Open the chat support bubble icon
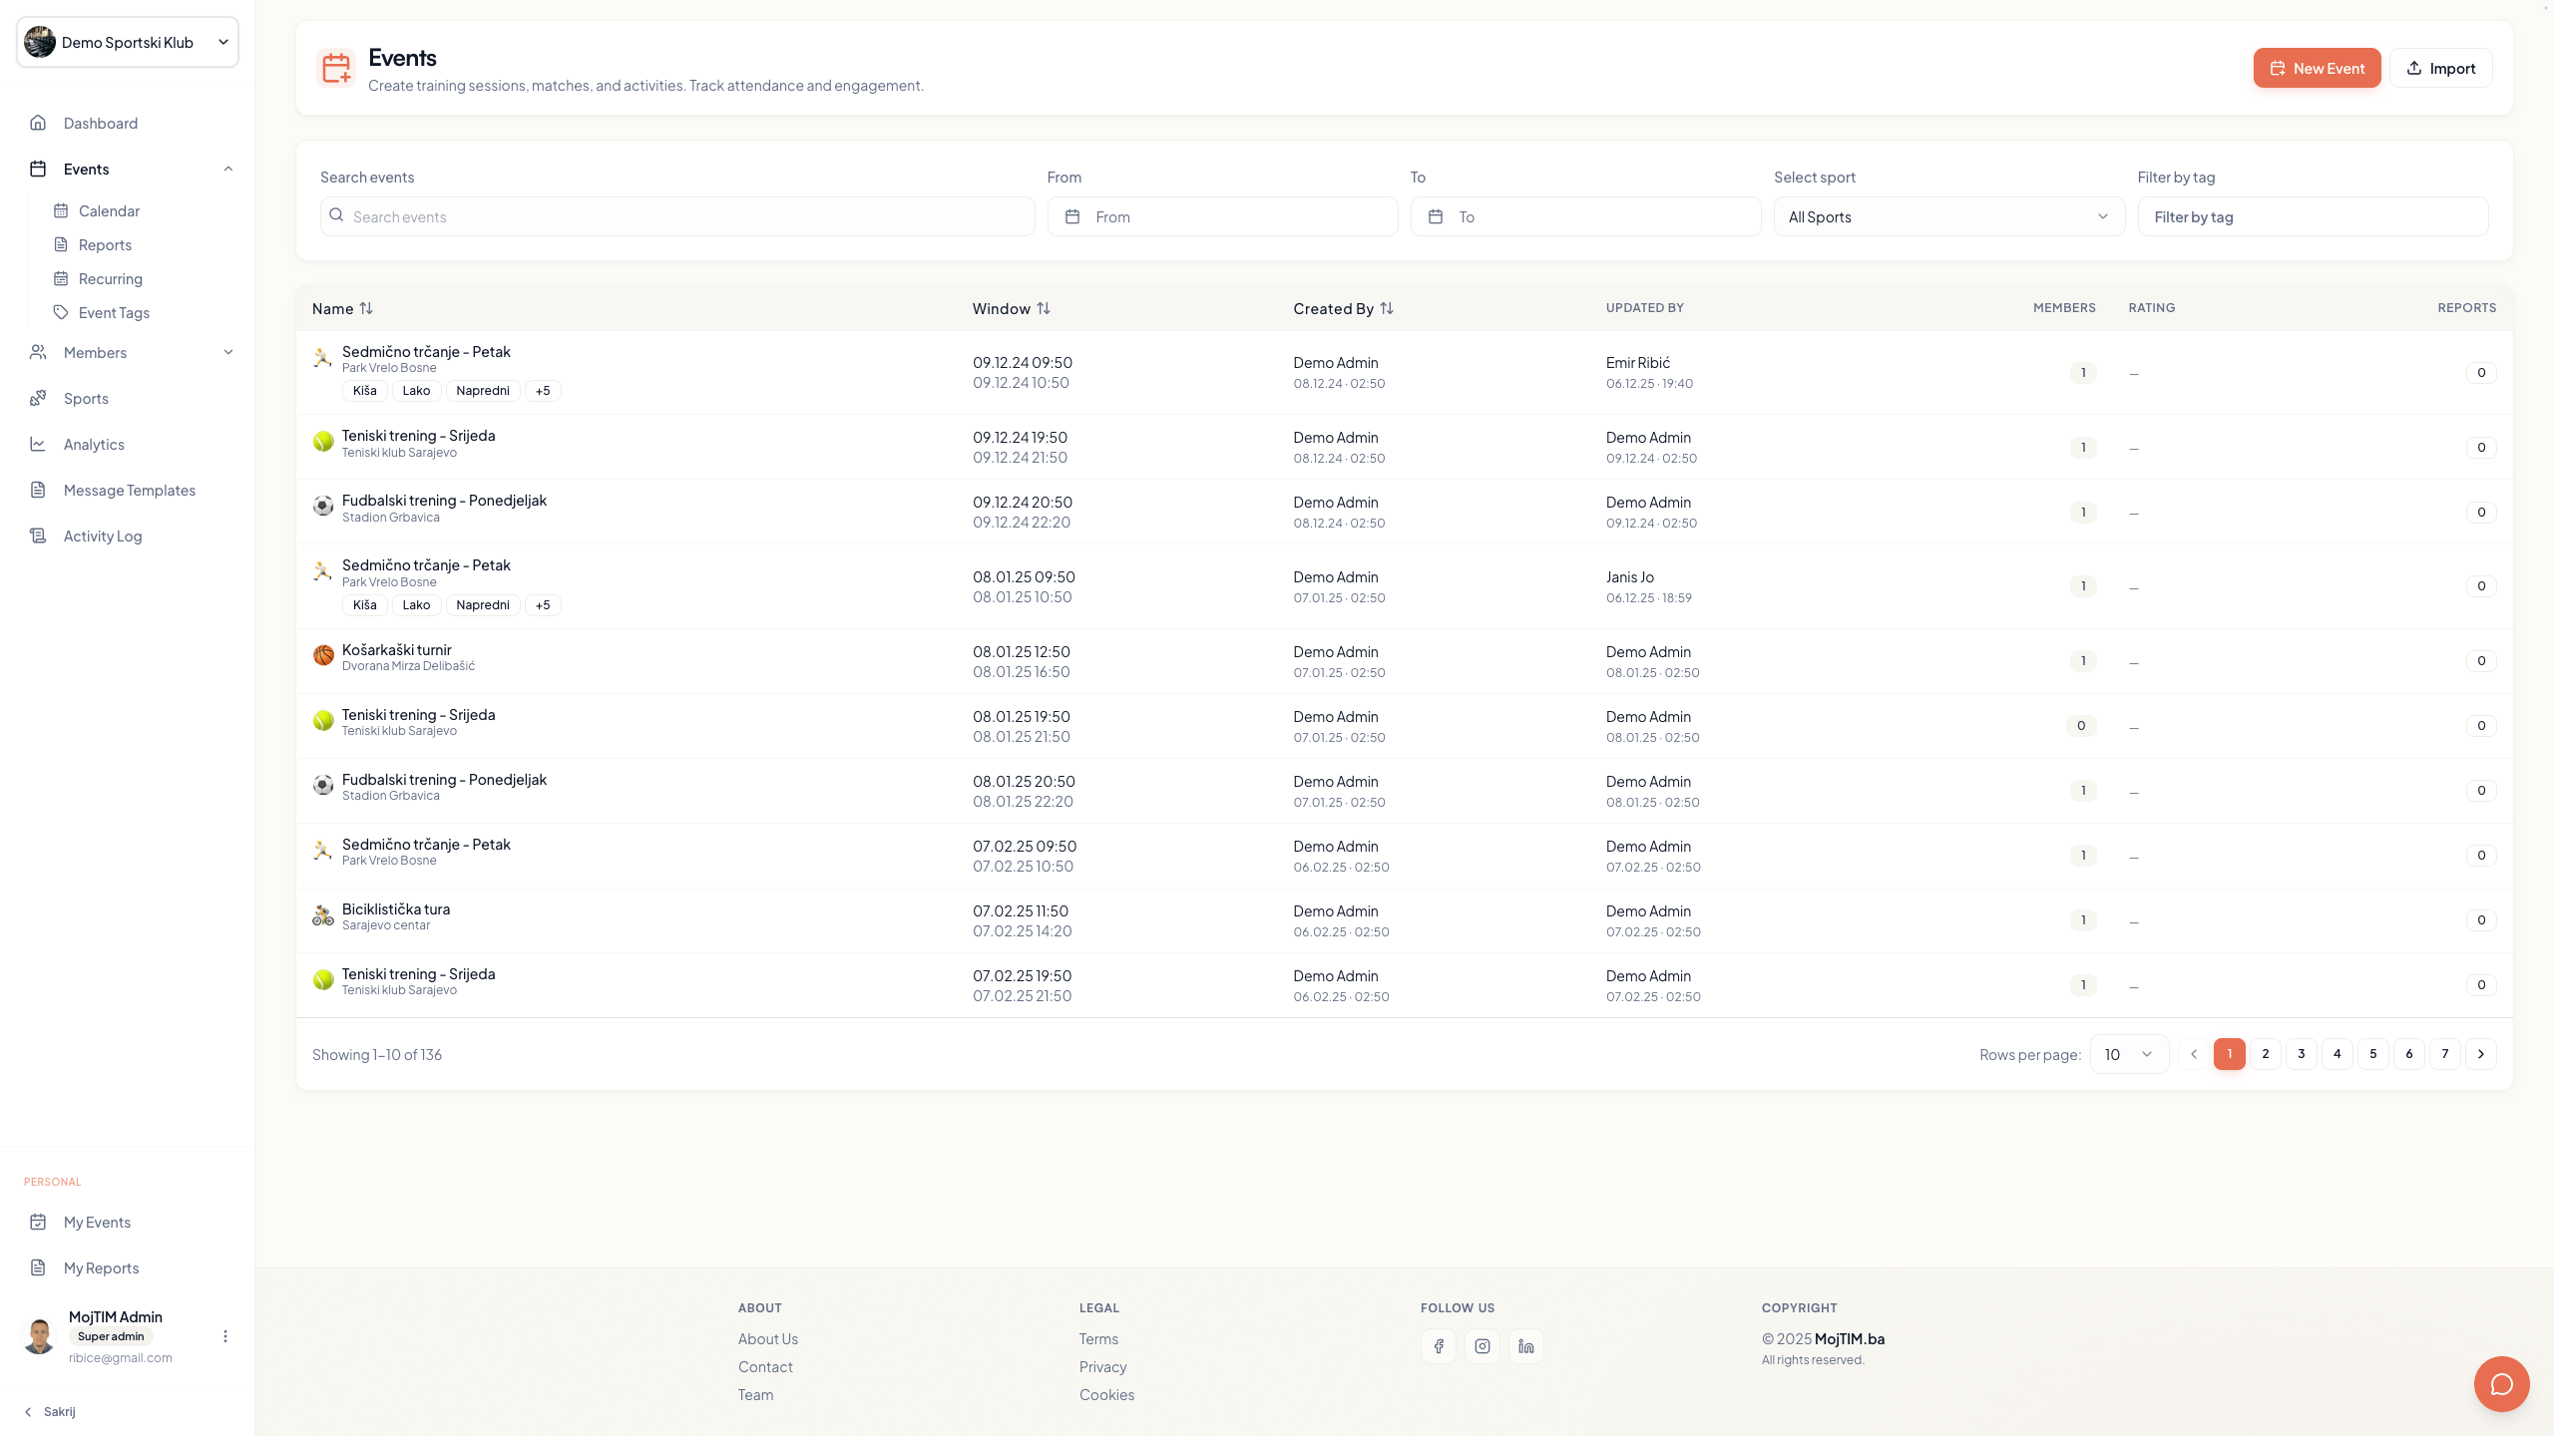 coord(2501,1384)
